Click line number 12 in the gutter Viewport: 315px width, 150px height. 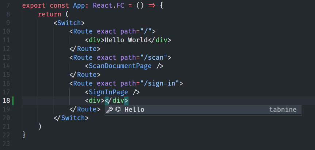coord(6,49)
